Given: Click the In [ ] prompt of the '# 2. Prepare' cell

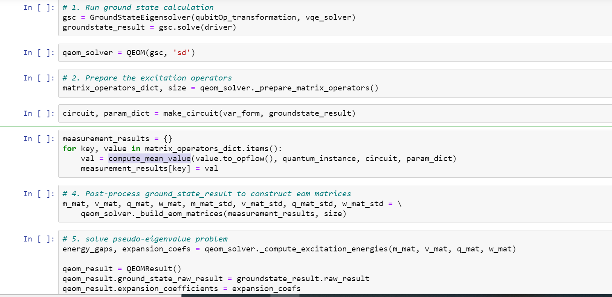Looking at the screenshot, I should [x=38, y=78].
